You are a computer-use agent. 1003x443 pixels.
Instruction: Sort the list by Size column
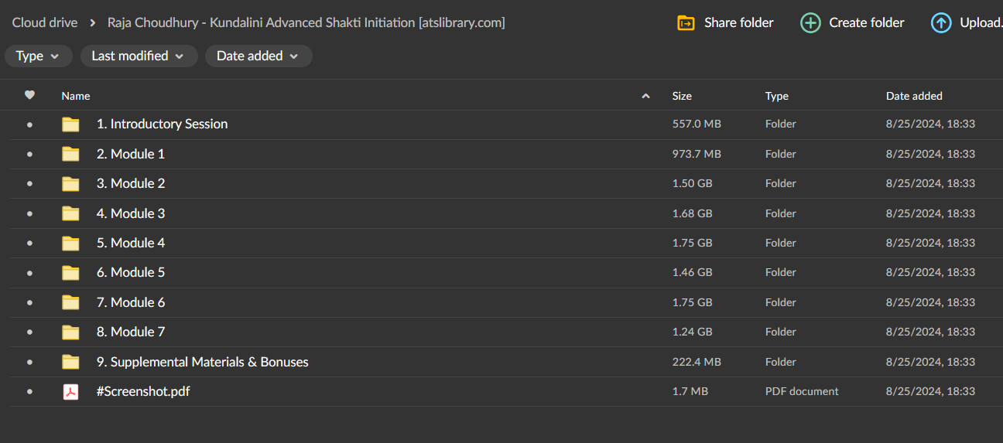pyautogui.click(x=682, y=96)
